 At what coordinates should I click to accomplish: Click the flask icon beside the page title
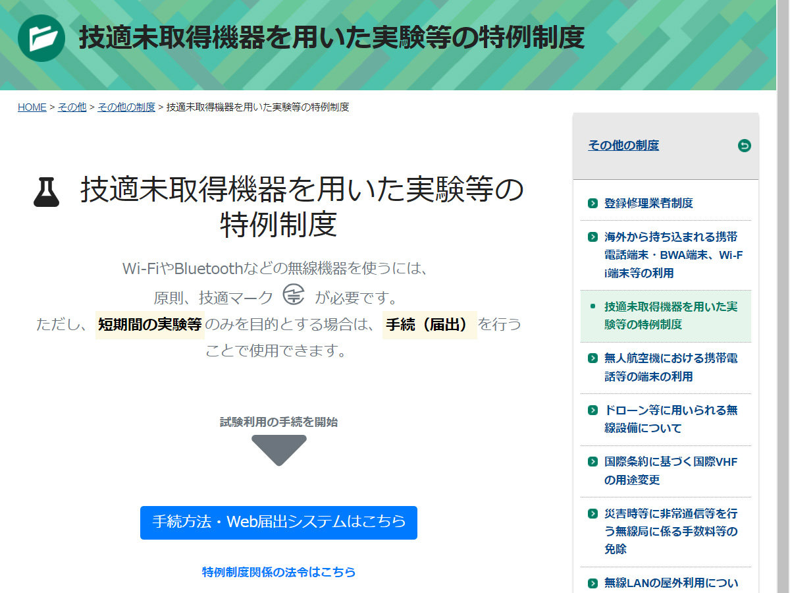click(46, 192)
